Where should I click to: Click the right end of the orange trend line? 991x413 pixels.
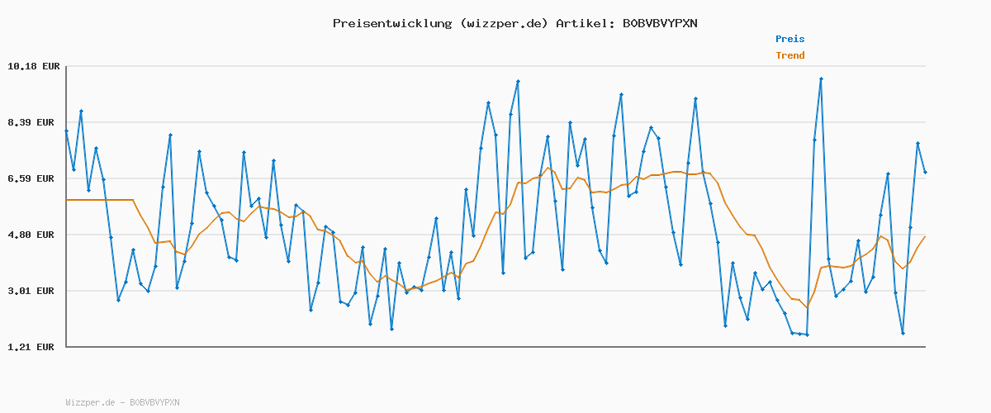click(925, 237)
